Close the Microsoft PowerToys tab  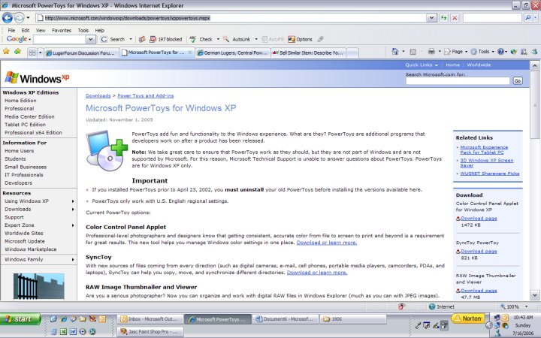[190, 53]
